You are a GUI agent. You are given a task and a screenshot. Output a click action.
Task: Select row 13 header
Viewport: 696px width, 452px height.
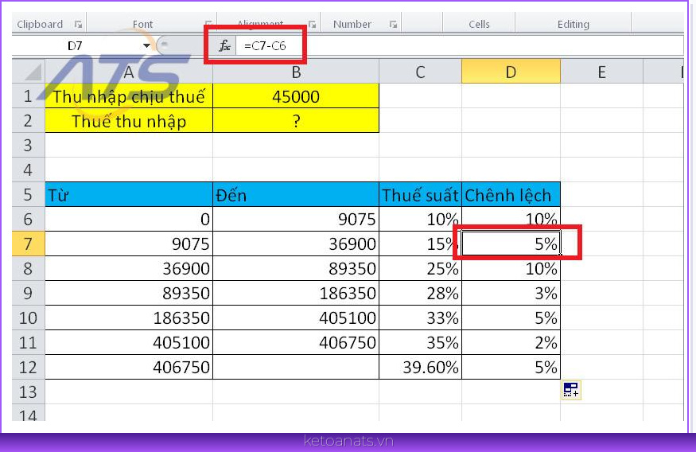[x=28, y=392]
